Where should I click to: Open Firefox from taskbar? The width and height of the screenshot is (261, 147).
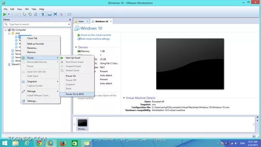(x=63, y=143)
